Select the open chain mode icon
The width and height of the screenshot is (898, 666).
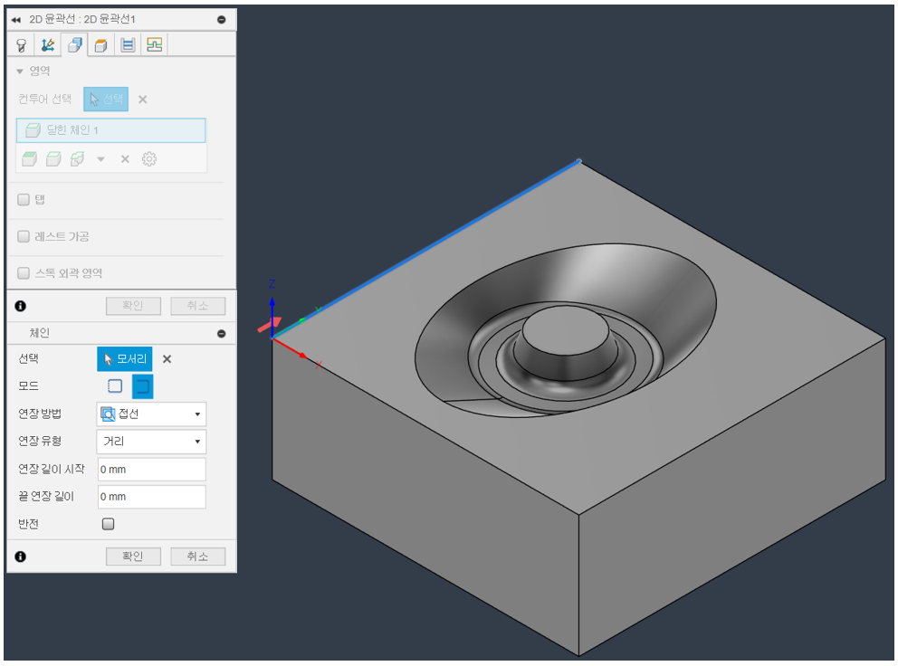(x=143, y=386)
